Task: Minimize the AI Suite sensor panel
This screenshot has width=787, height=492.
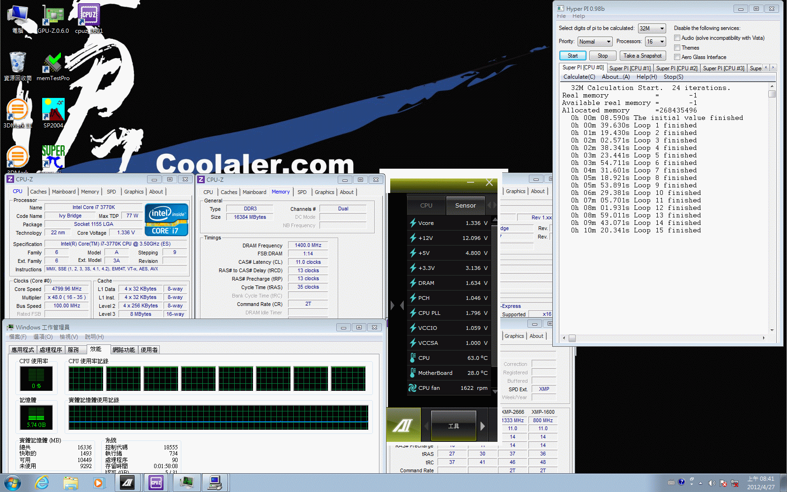Action: click(x=470, y=182)
